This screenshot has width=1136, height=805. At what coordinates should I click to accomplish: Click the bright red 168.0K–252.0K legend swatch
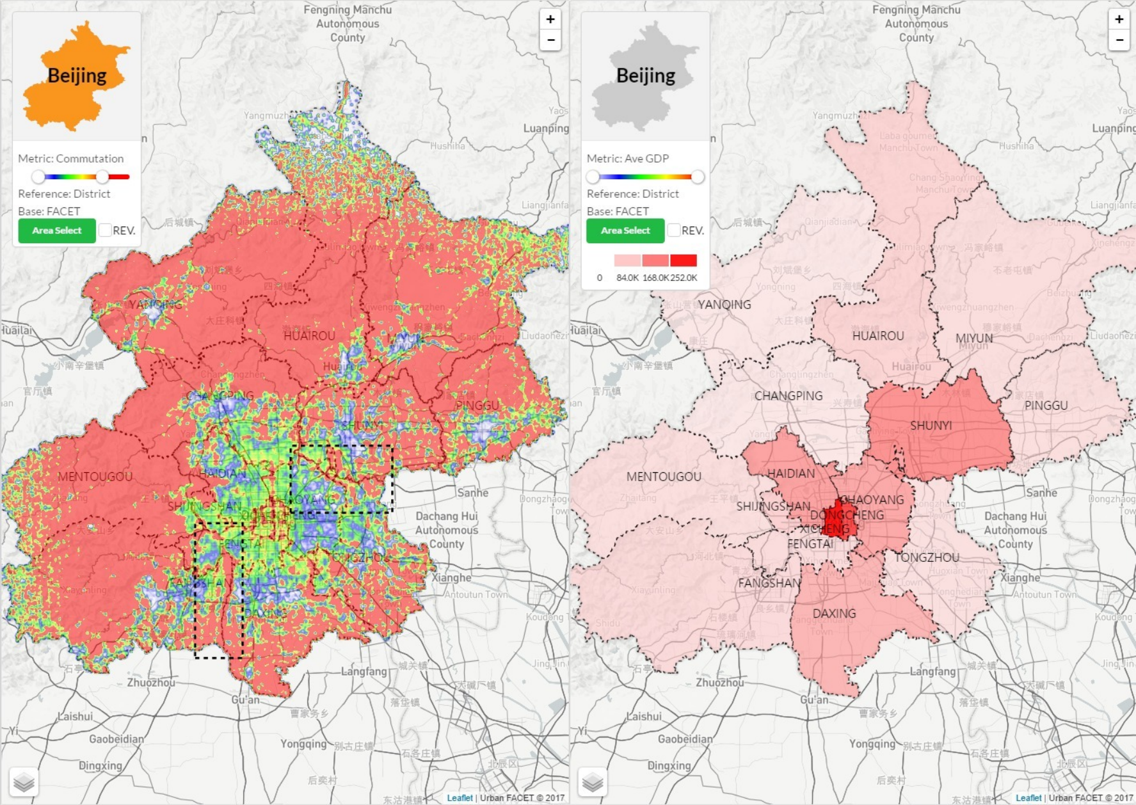click(684, 260)
